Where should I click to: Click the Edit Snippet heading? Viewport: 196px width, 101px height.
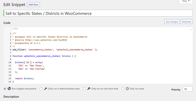coord(14,5)
